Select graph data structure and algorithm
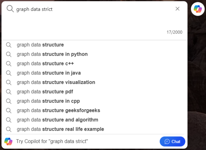This screenshot has height=150, width=206. 57,120
